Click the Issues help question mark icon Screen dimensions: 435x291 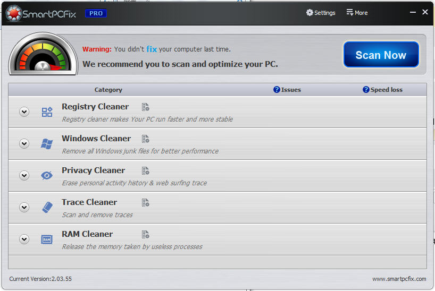click(277, 90)
